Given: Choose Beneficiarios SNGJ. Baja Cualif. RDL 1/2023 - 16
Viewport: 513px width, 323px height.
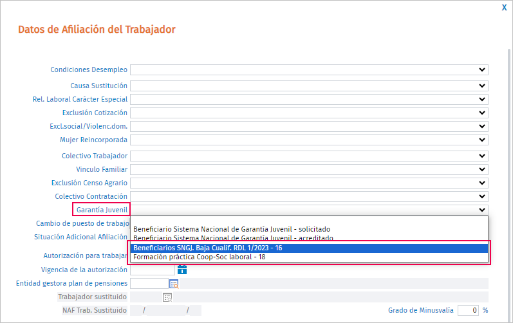Looking at the screenshot, I should pyautogui.click(x=309, y=248).
